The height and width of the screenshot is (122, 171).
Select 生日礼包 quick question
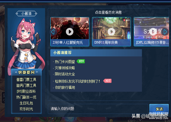[x=26, y=103]
